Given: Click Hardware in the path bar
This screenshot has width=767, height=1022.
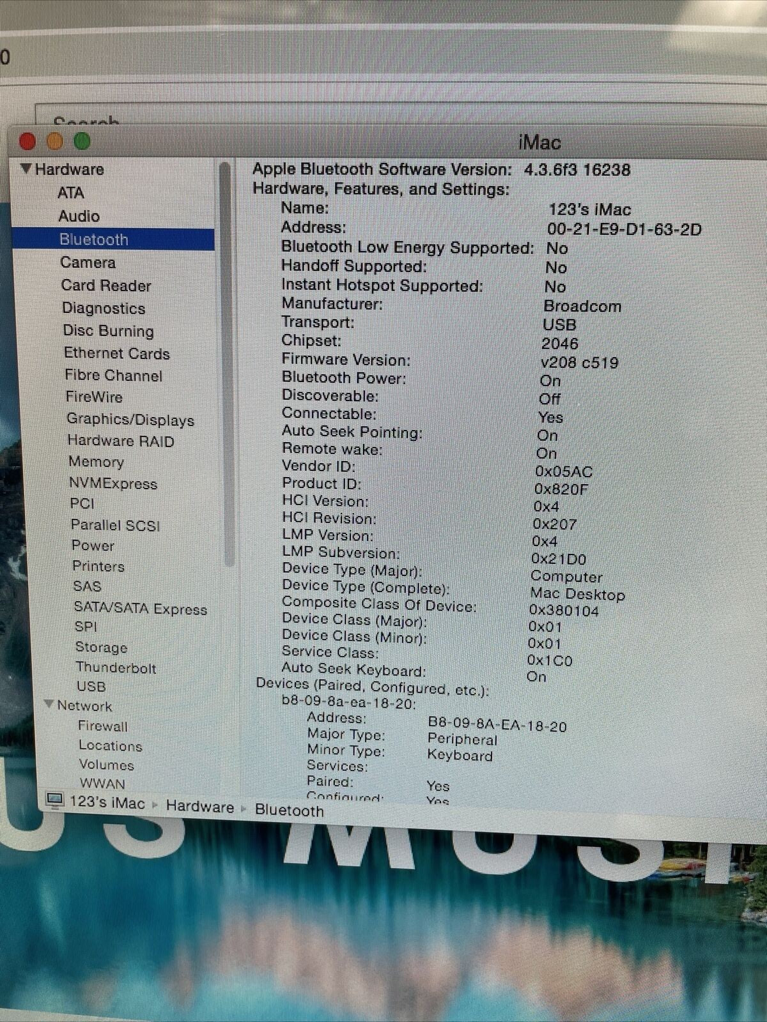Looking at the screenshot, I should tap(199, 807).
